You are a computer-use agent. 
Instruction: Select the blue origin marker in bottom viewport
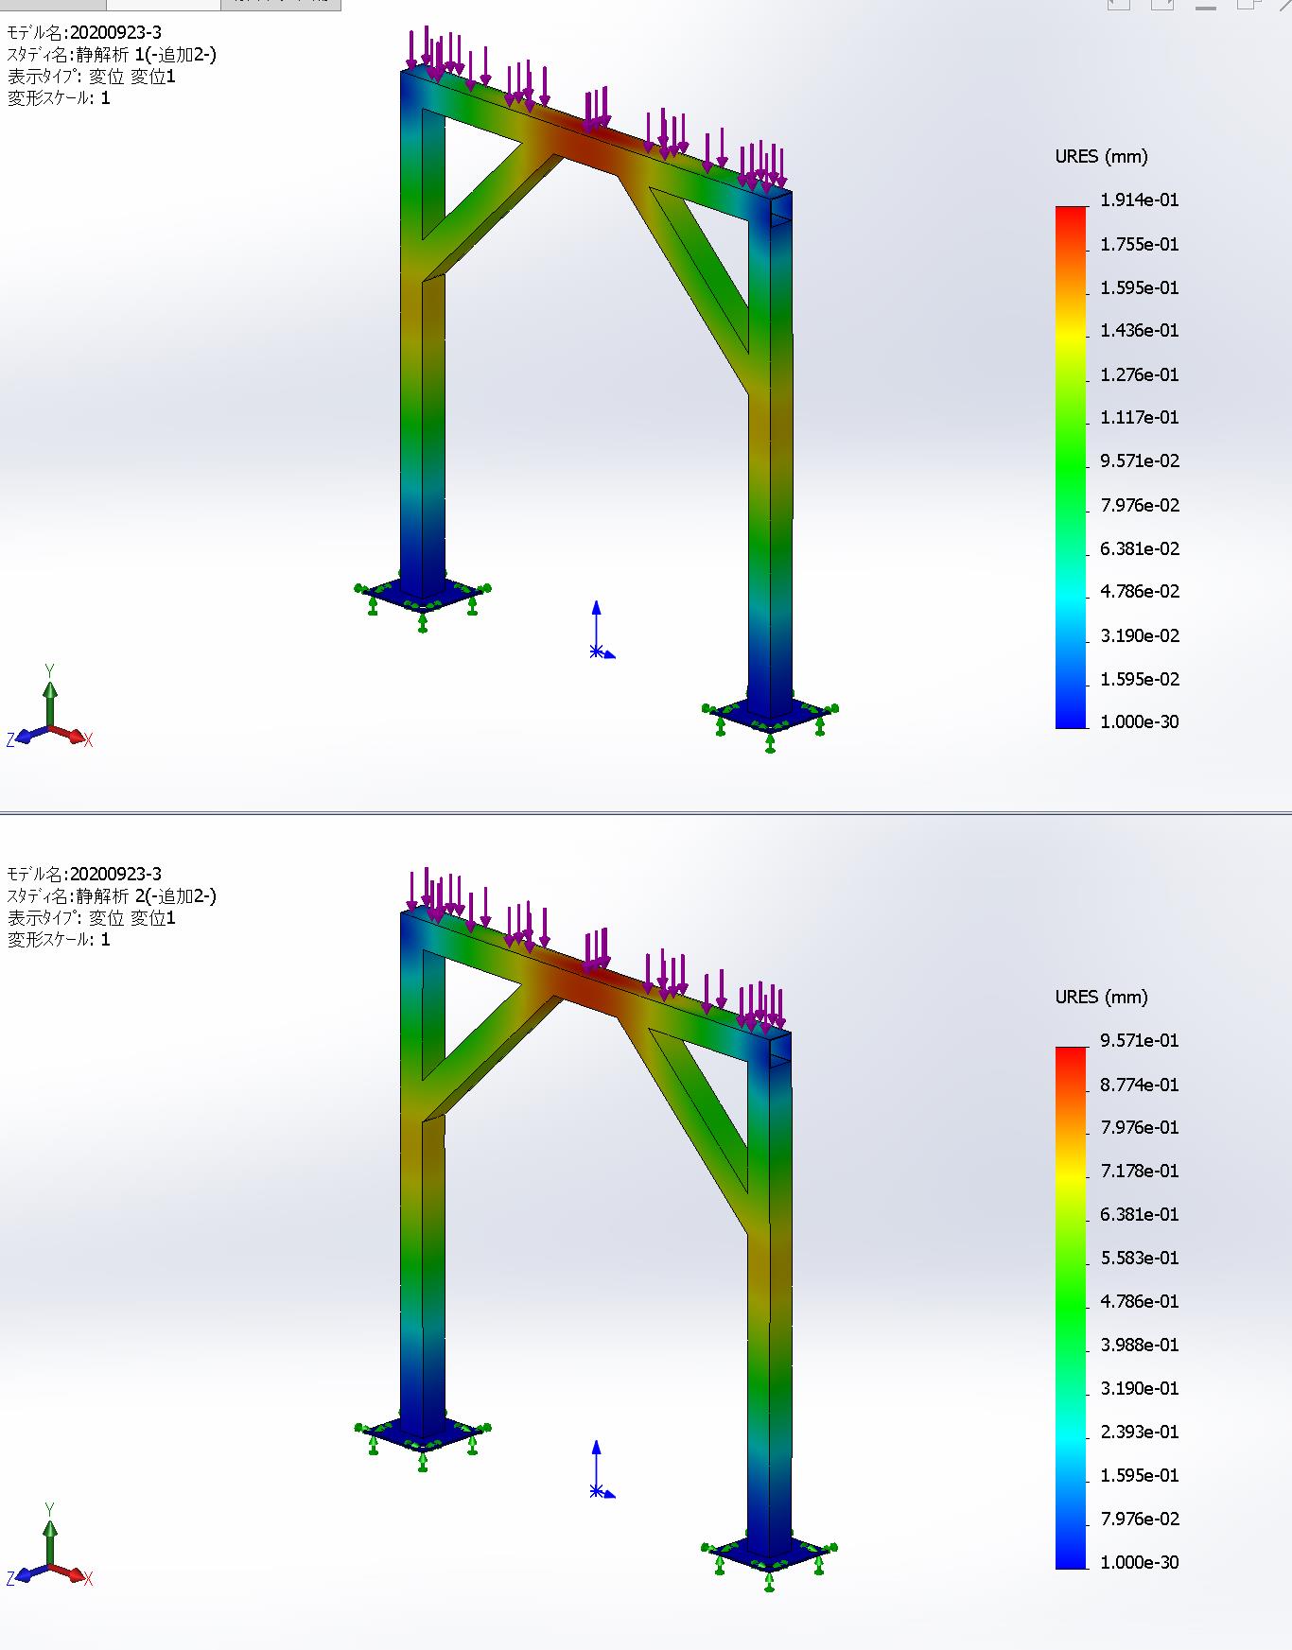point(597,1491)
